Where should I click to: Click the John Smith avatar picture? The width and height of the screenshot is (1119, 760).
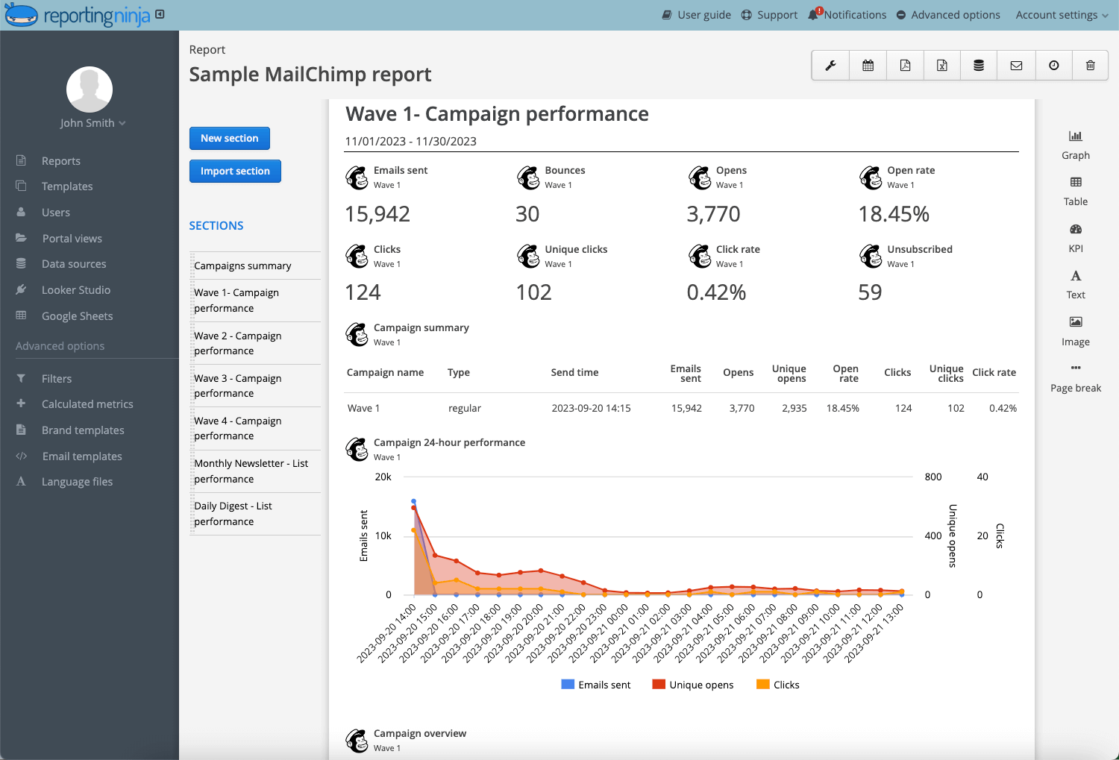click(x=90, y=89)
